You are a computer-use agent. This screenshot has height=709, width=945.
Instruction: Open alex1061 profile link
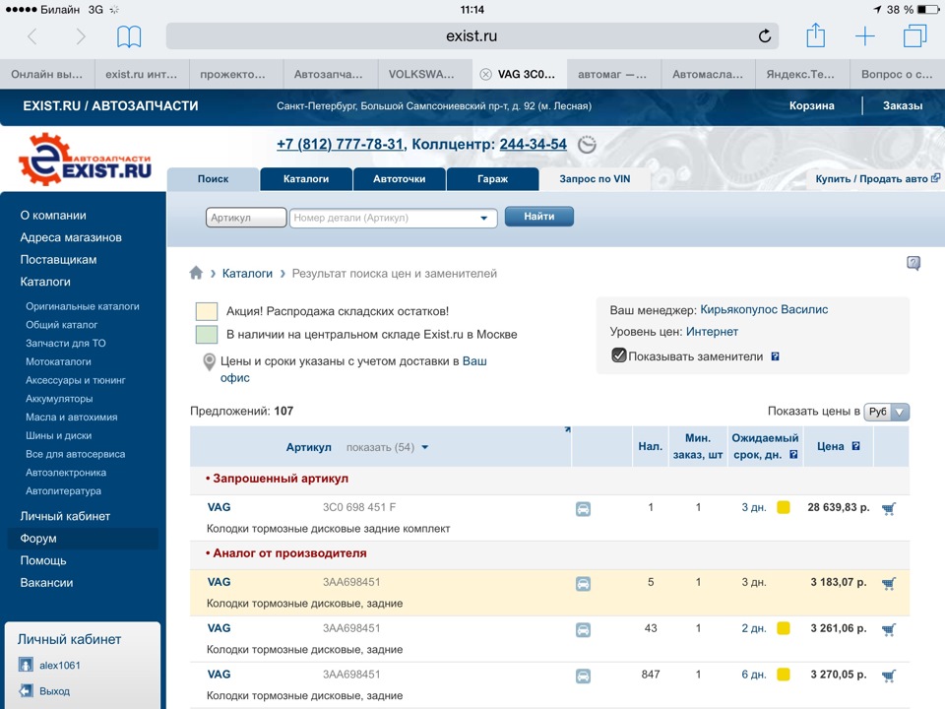pyautogui.click(x=60, y=665)
